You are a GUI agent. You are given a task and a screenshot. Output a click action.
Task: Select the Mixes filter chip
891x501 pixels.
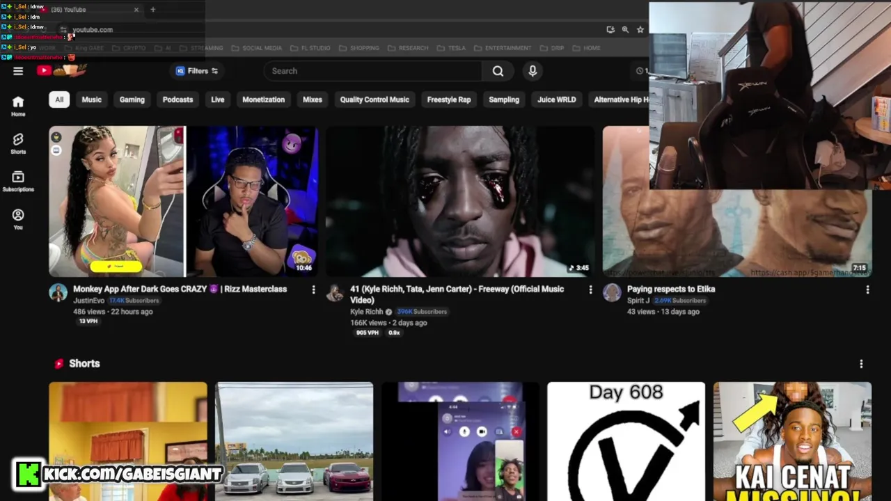click(x=313, y=100)
